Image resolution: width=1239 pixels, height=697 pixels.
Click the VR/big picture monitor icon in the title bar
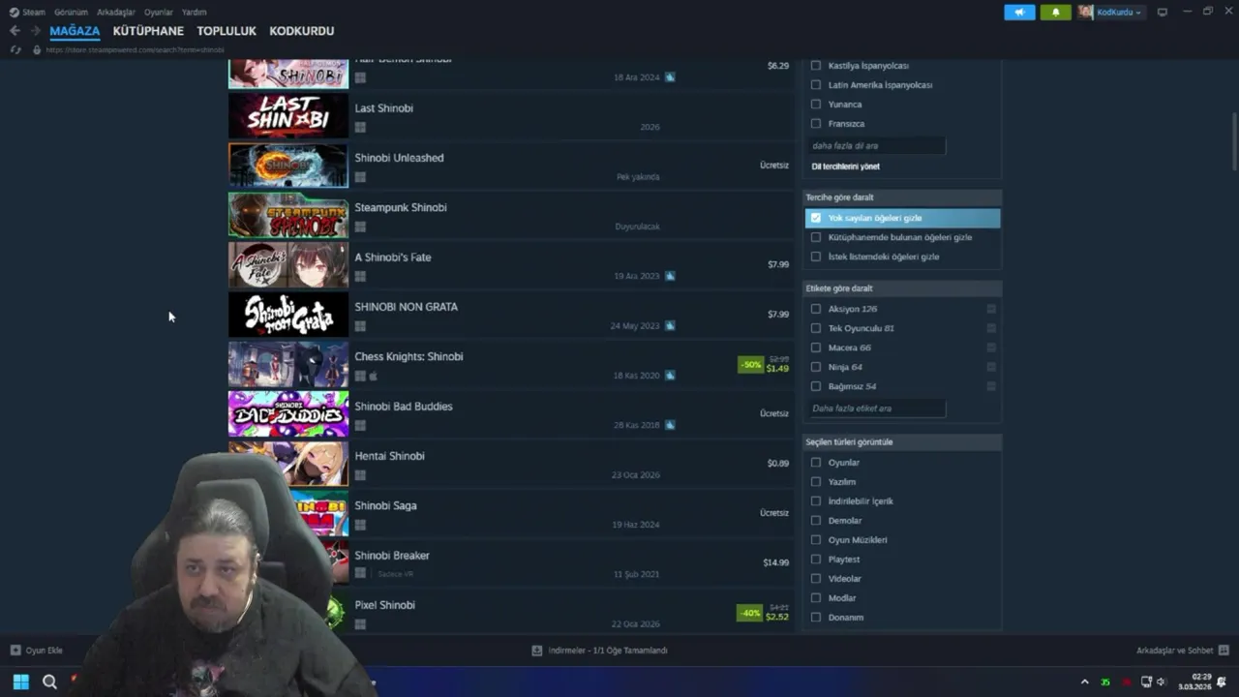point(1163,13)
